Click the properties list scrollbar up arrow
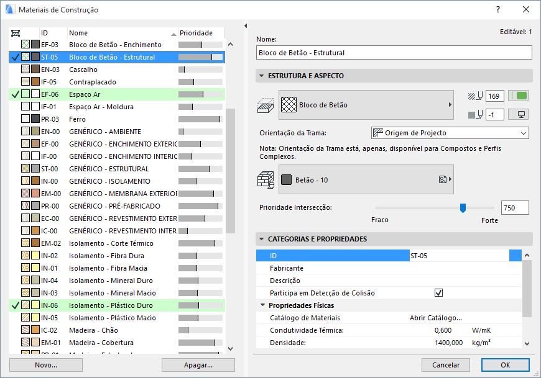This screenshot has width=541, height=378. click(x=527, y=256)
